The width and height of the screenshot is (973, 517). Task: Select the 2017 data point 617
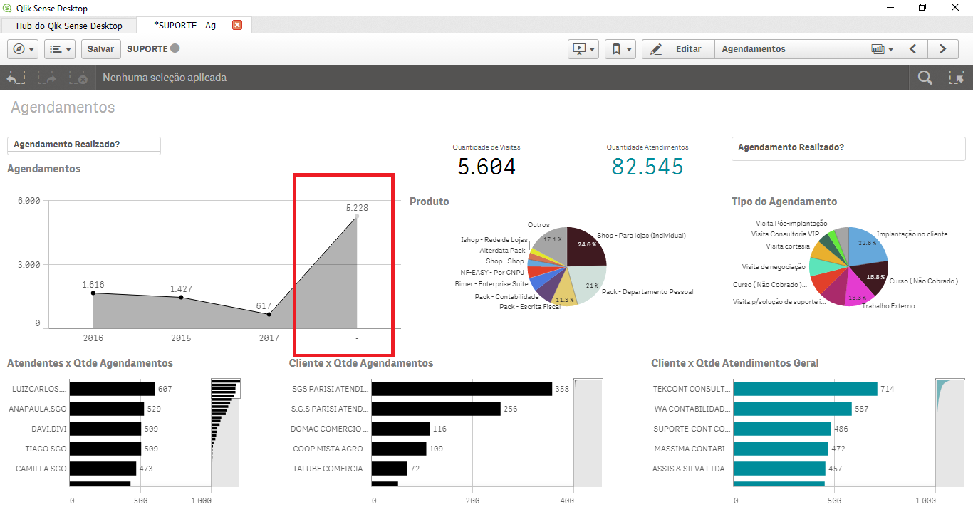(269, 314)
